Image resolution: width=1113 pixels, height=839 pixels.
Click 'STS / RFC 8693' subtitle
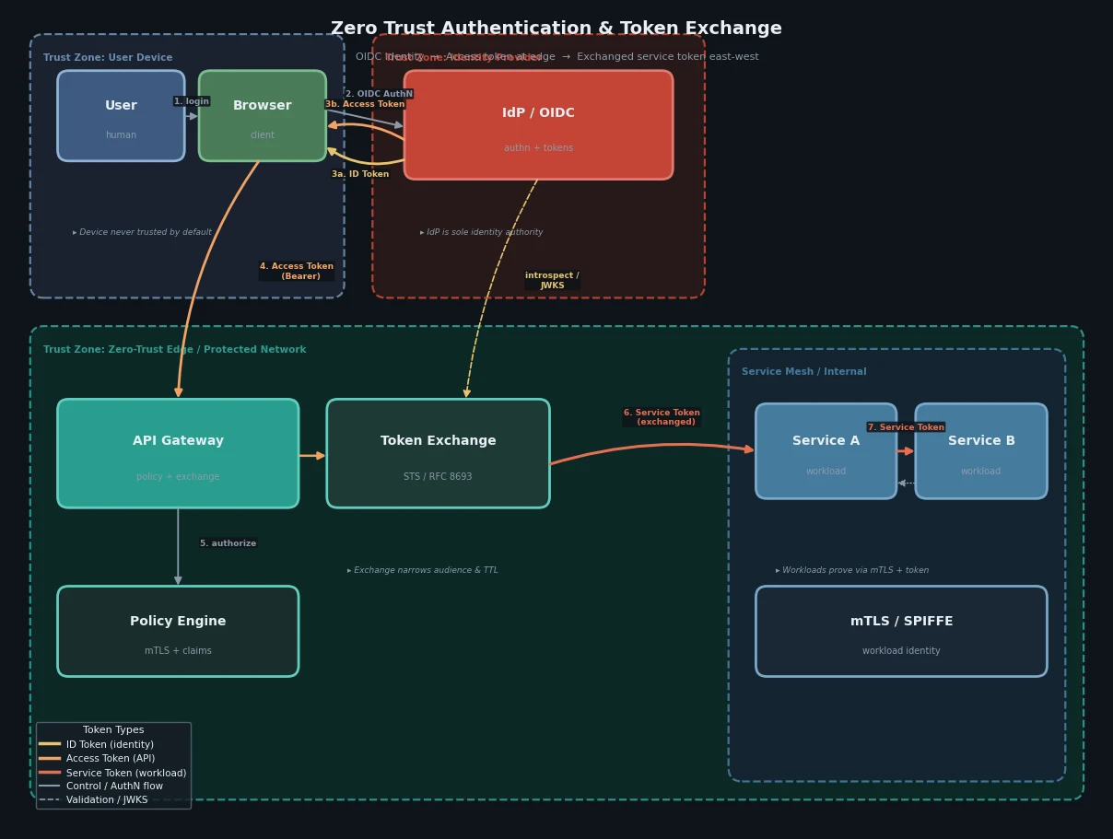pos(438,477)
